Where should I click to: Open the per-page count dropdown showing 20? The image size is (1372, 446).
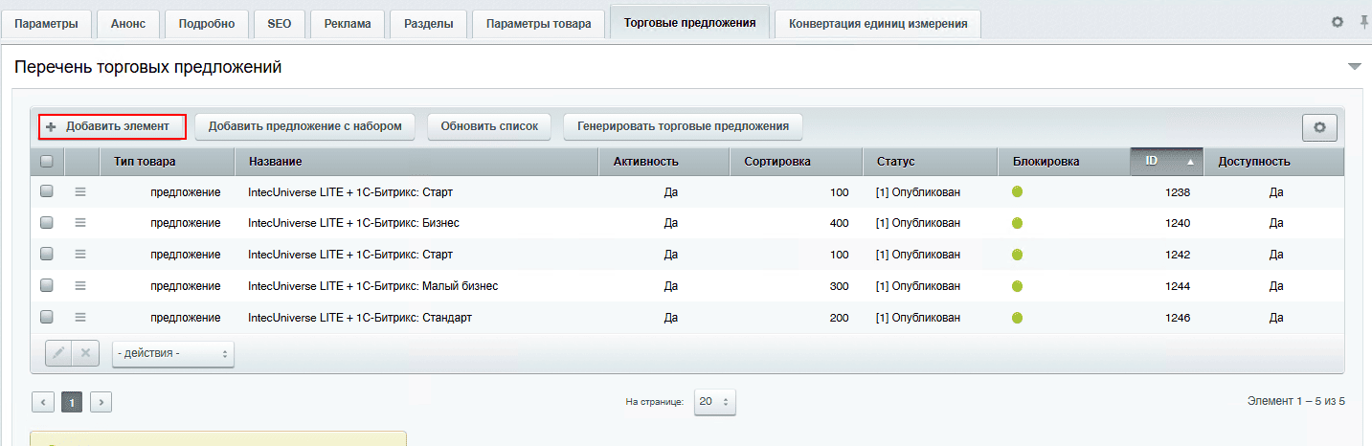[x=714, y=402]
